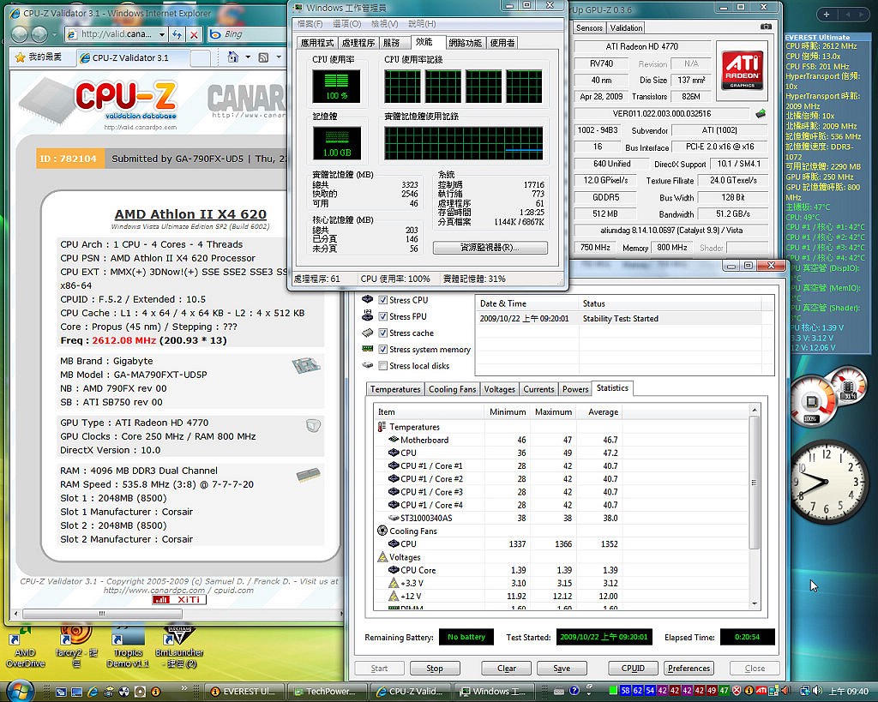
Task: Uncheck the Stress FPU checkbox
Action: pyautogui.click(x=383, y=316)
